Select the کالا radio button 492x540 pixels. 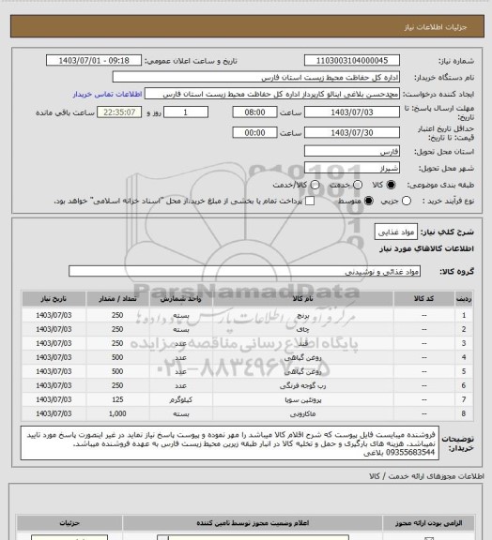point(391,185)
